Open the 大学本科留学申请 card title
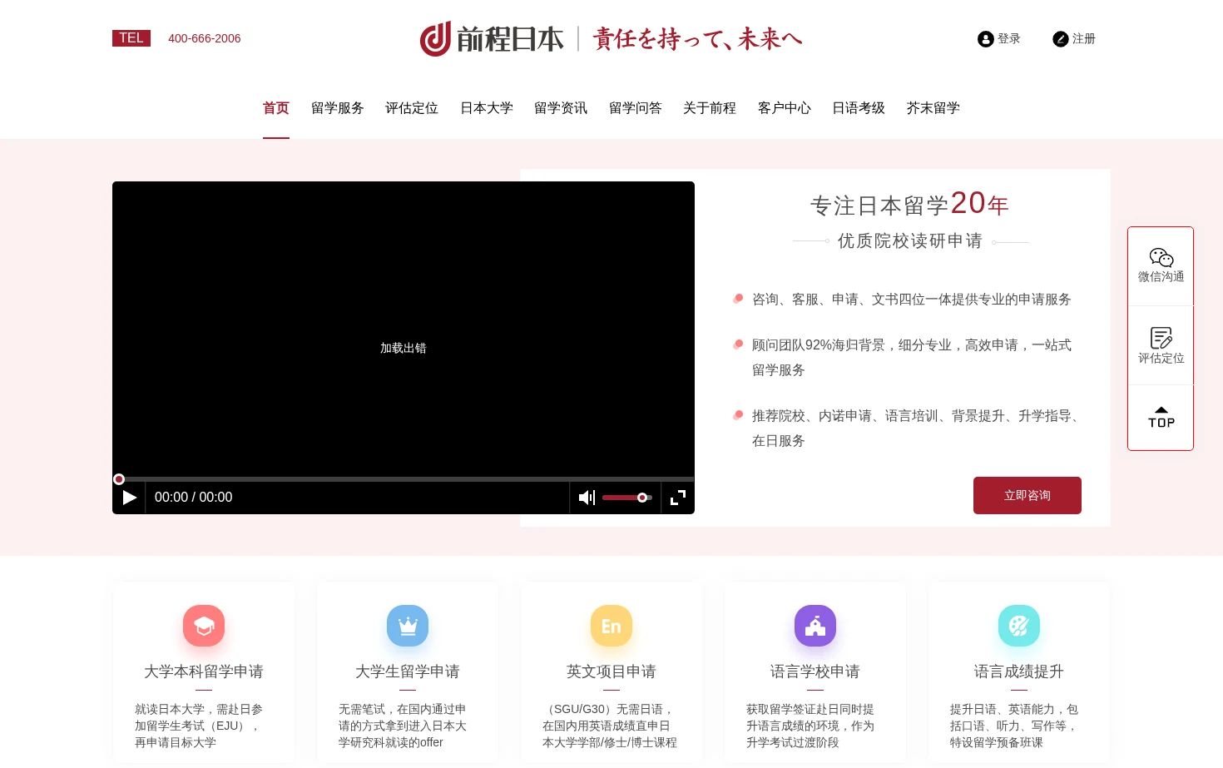The image size is (1223, 768). tap(204, 671)
